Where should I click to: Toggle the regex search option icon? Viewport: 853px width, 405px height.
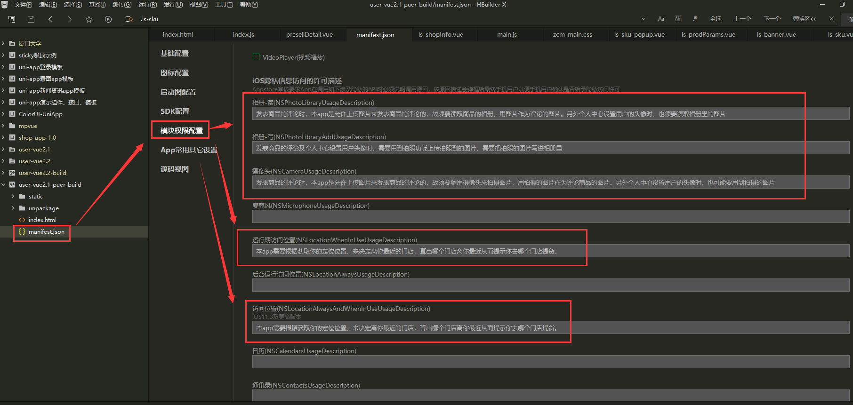click(695, 19)
